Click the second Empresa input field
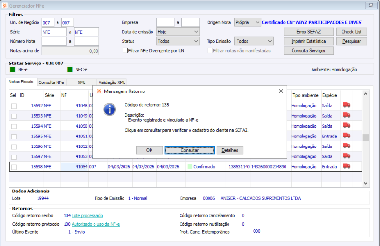380x246 pixels. click(x=190, y=22)
